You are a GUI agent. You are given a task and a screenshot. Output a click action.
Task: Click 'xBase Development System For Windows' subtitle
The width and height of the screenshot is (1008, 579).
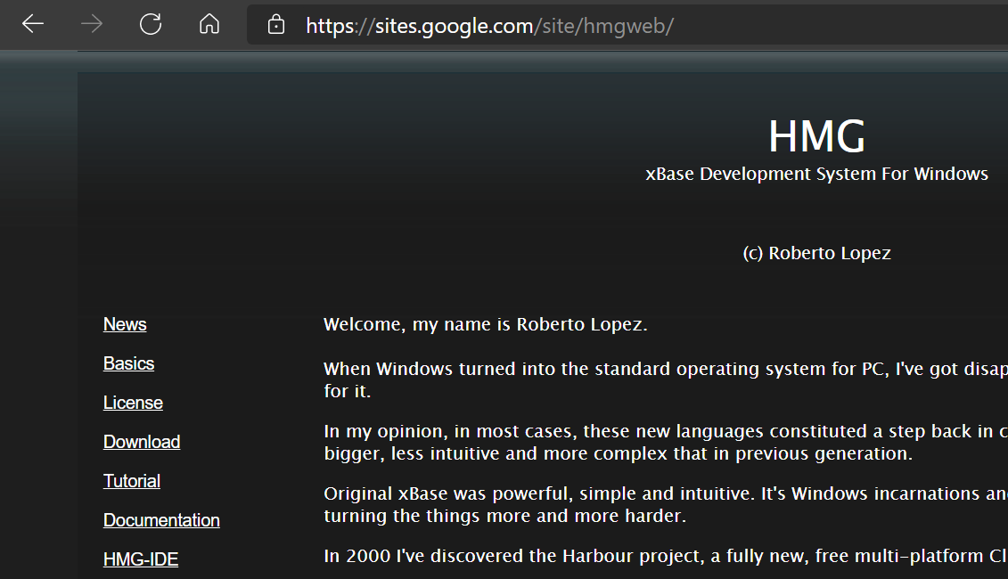817,175
